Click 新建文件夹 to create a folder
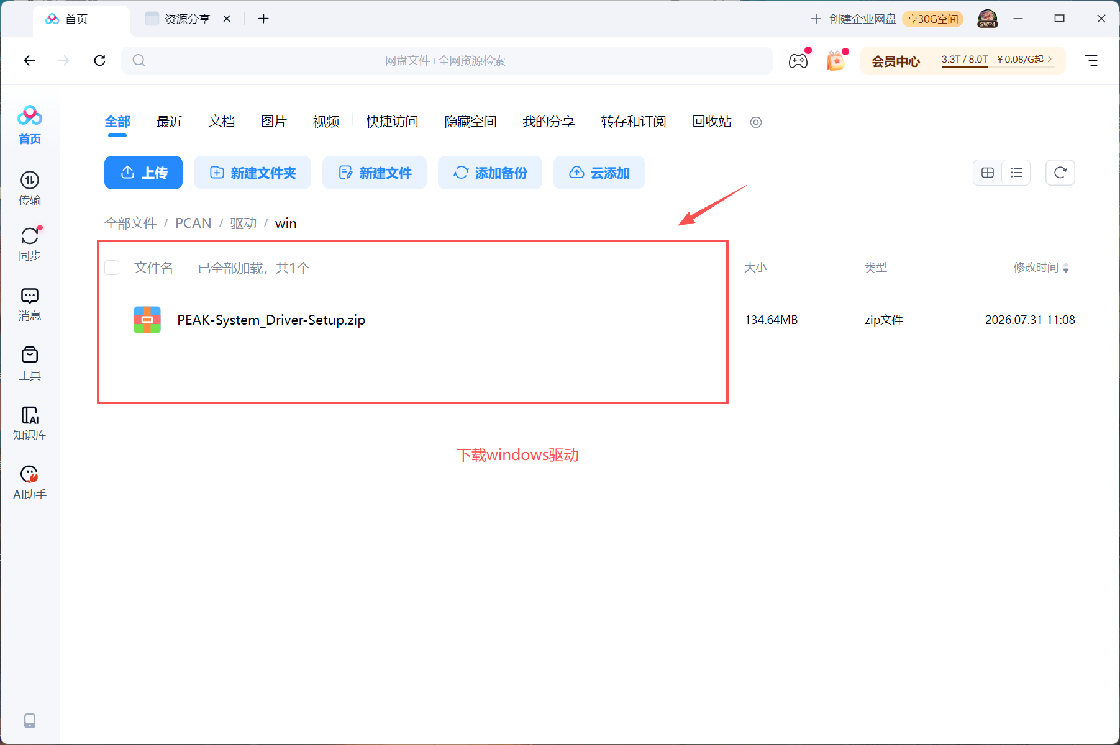The height and width of the screenshot is (745, 1120). (x=252, y=173)
